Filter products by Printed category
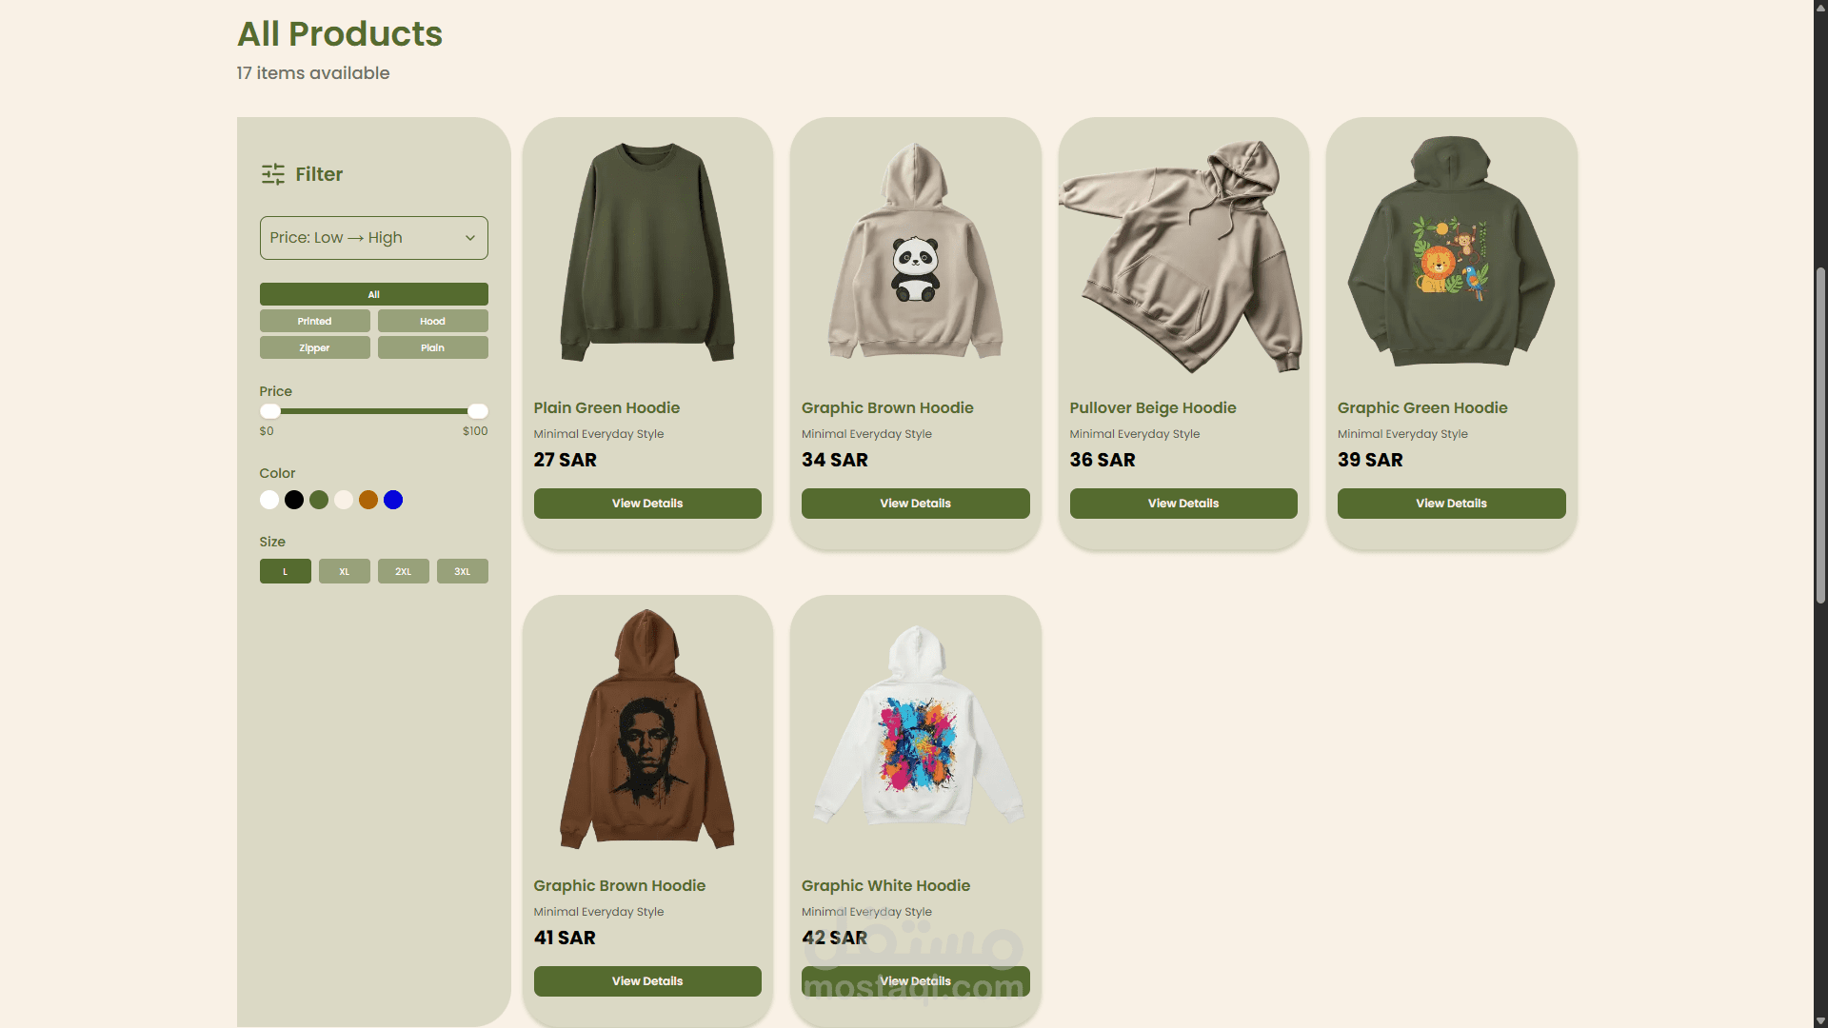 coord(314,321)
